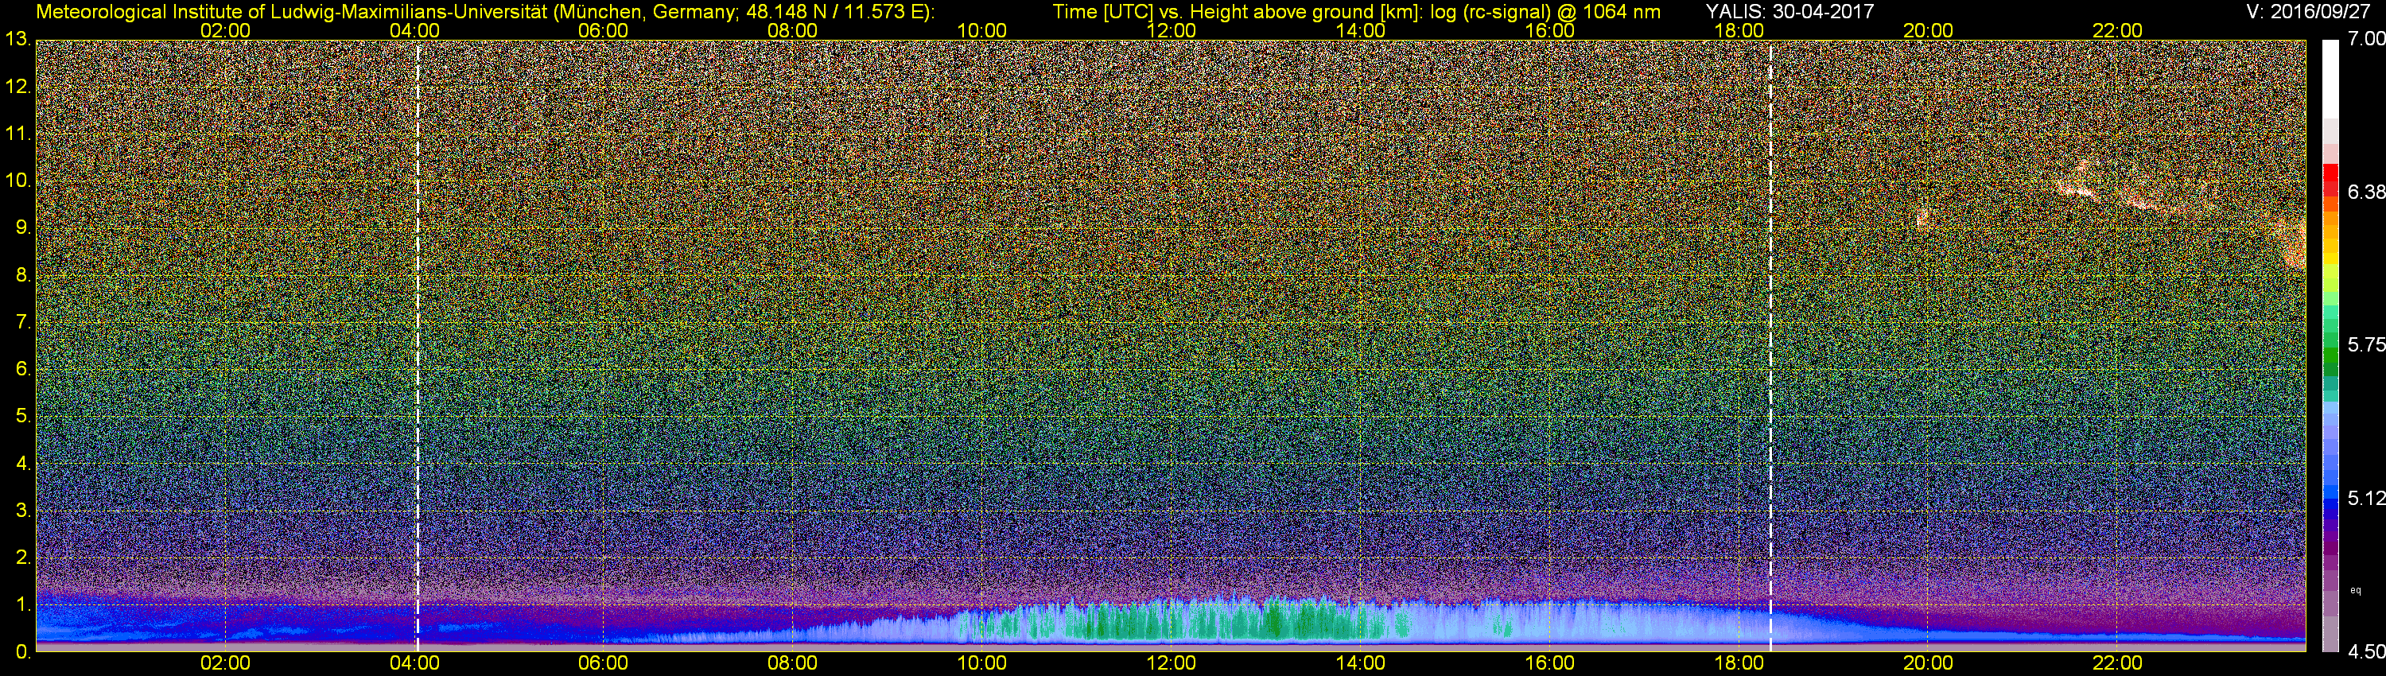Select 06:00 on the bottom time axis
This screenshot has height=676, width=2386.
603,664
